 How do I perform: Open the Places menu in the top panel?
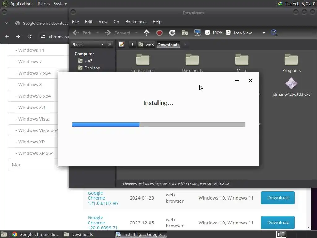tap(43, 4)
